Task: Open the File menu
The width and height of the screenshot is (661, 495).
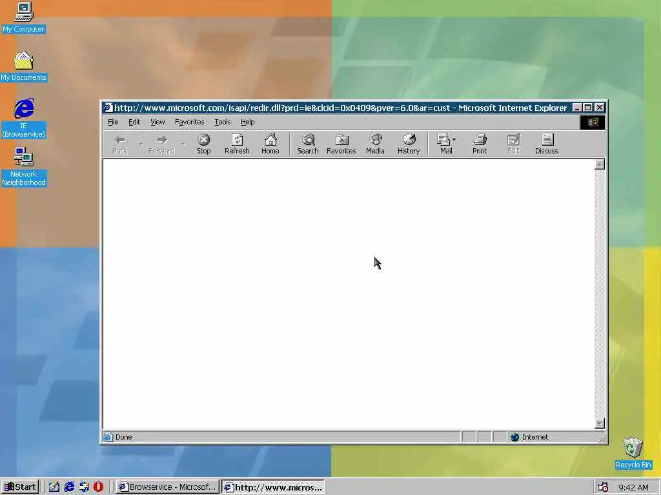Action: click(x=113, y=122)
